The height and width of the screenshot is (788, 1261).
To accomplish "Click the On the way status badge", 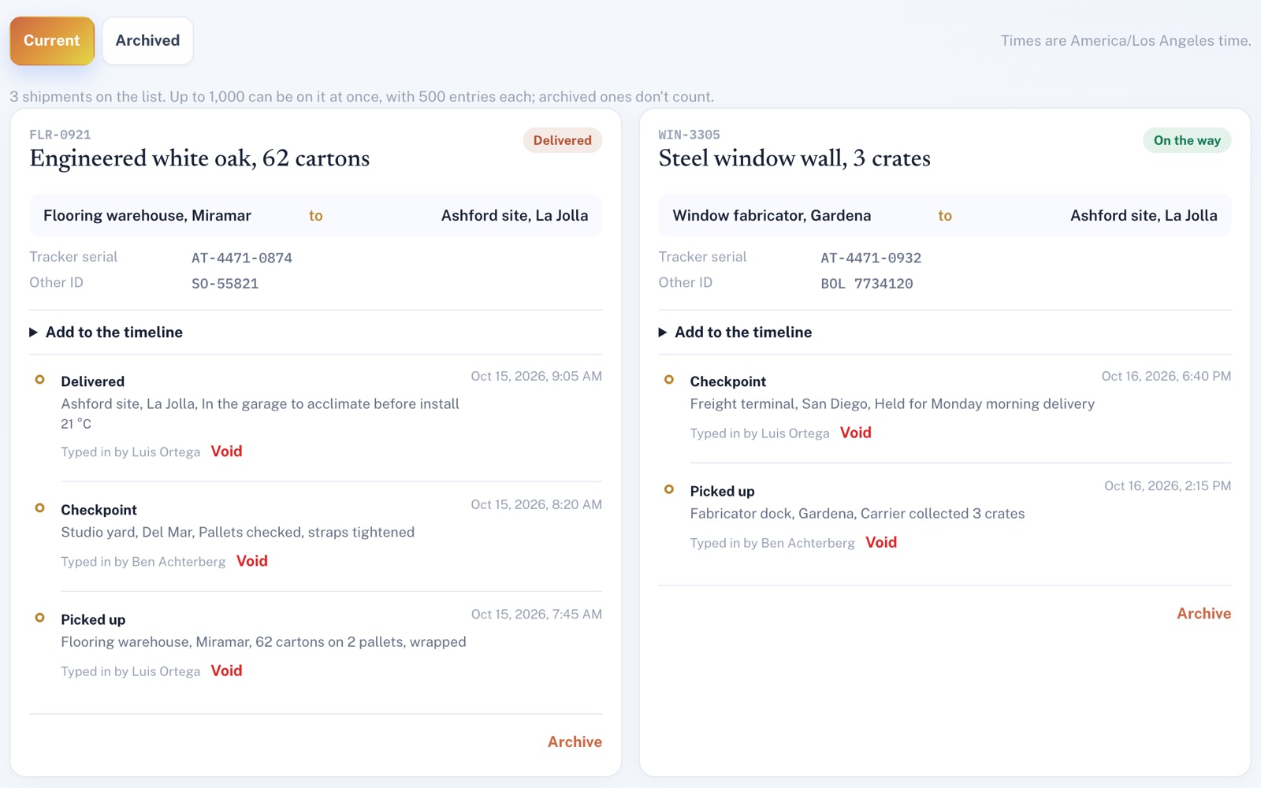I will (x=1187, y=140).
